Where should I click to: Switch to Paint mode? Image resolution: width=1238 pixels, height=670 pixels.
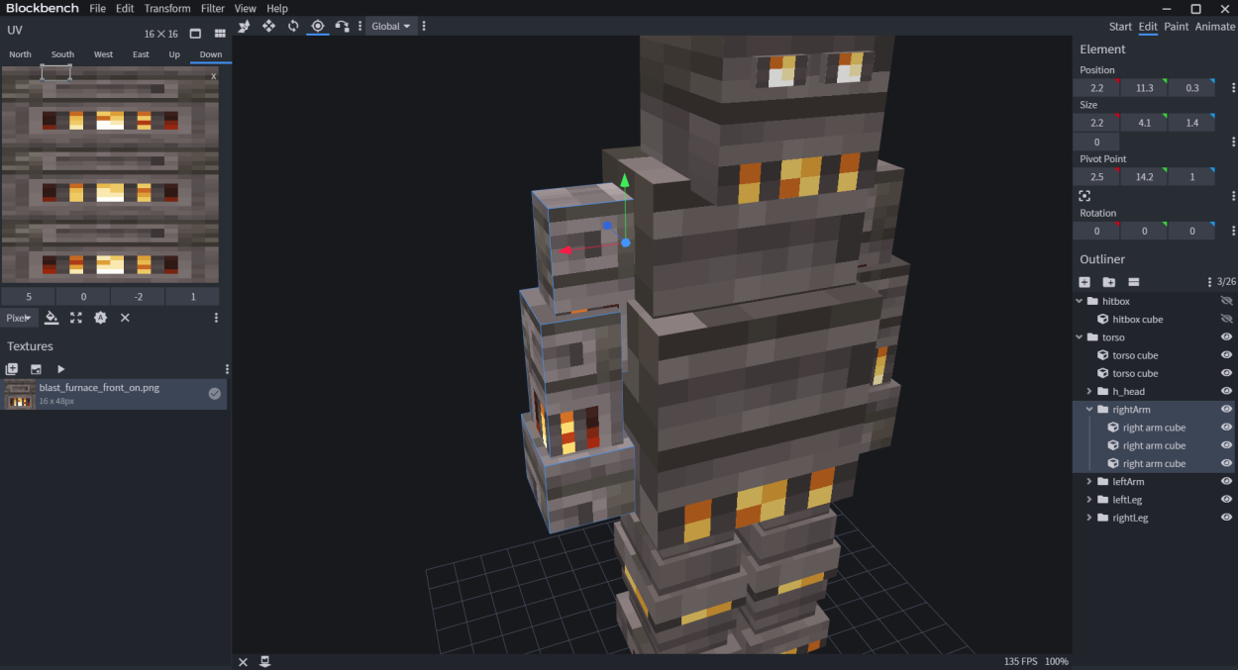1176,27
